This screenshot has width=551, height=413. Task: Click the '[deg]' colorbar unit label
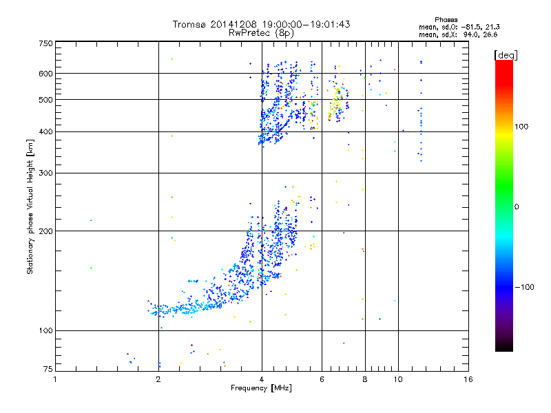(x=506, y=55)
